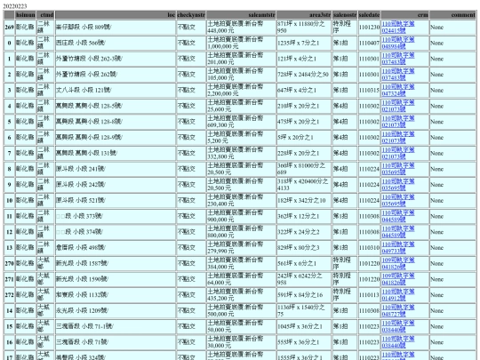Screen dimensions: 480x360
Task: Open the case link in row 269
Action: (397, 28)
